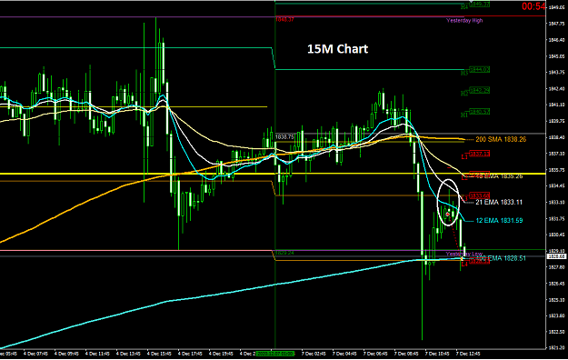
Task: Click '7 Dec 10:45' on the time axis
Action: pos(437,354)
